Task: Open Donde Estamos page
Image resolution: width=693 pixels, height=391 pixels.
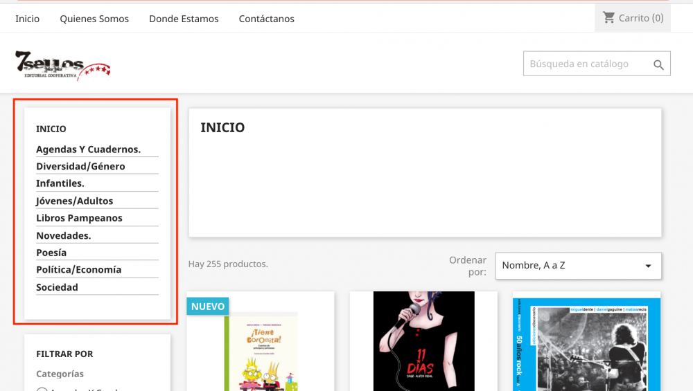Action: coord(184,19)
